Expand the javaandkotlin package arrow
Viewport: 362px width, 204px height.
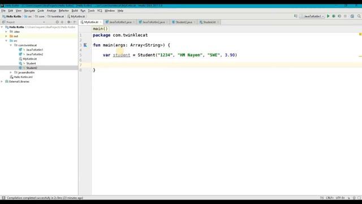11,73
